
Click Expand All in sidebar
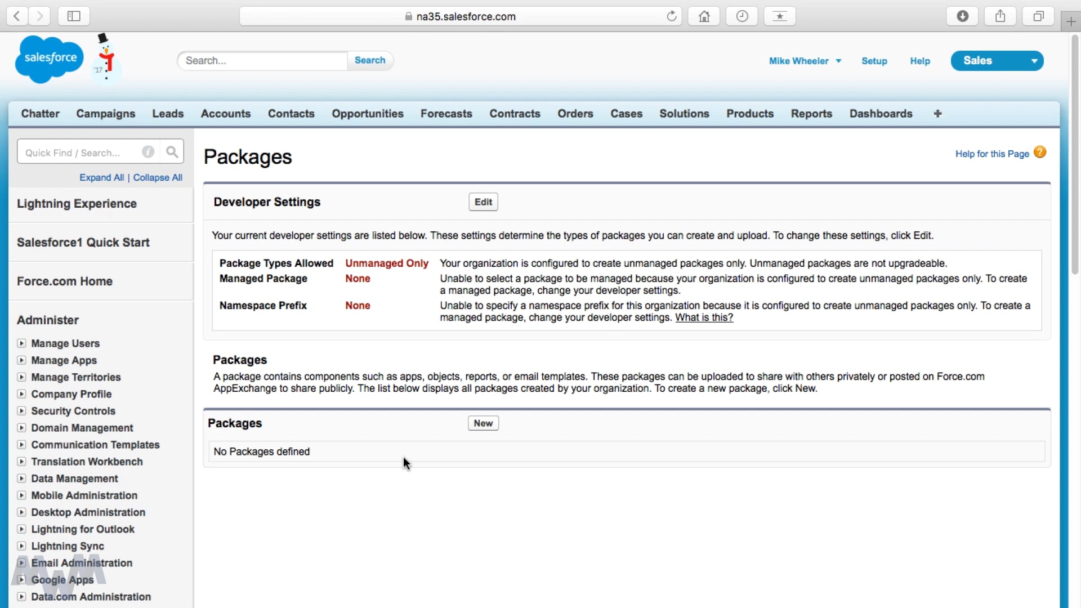(101, 177)
